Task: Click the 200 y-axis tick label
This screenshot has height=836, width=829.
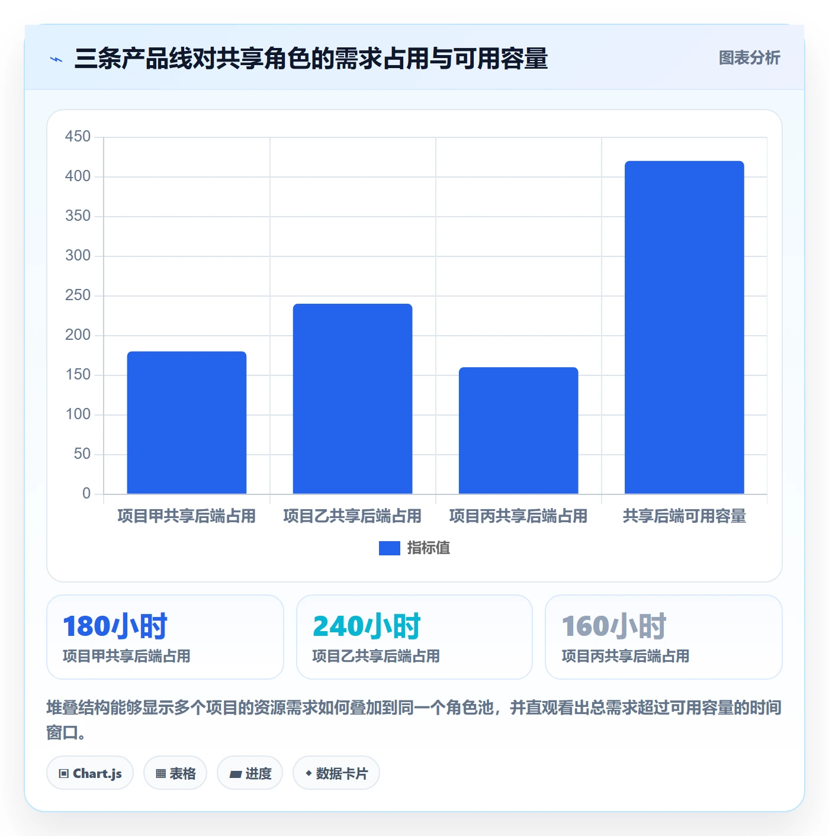Action: pos(78,335)
